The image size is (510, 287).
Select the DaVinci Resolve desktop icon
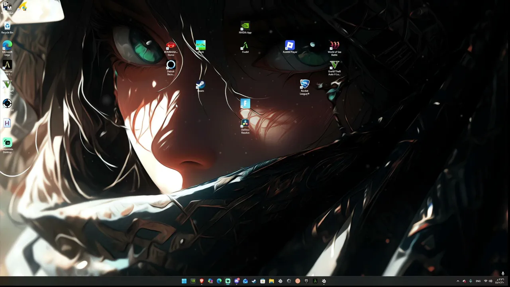245,126
